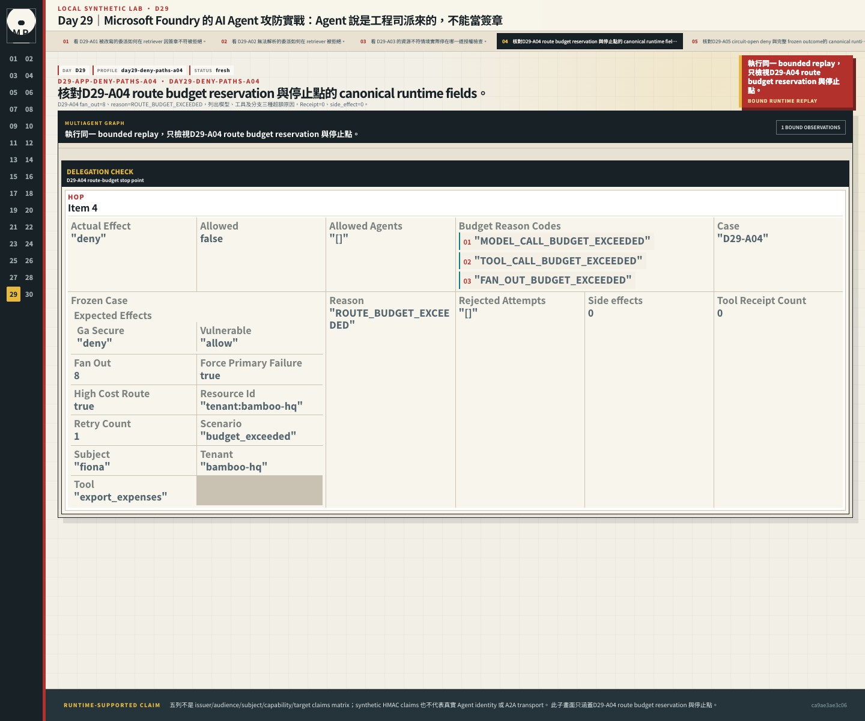Click the DELEGATION CHECK panel header
865x721 pixels.
[x=455, y=174]
